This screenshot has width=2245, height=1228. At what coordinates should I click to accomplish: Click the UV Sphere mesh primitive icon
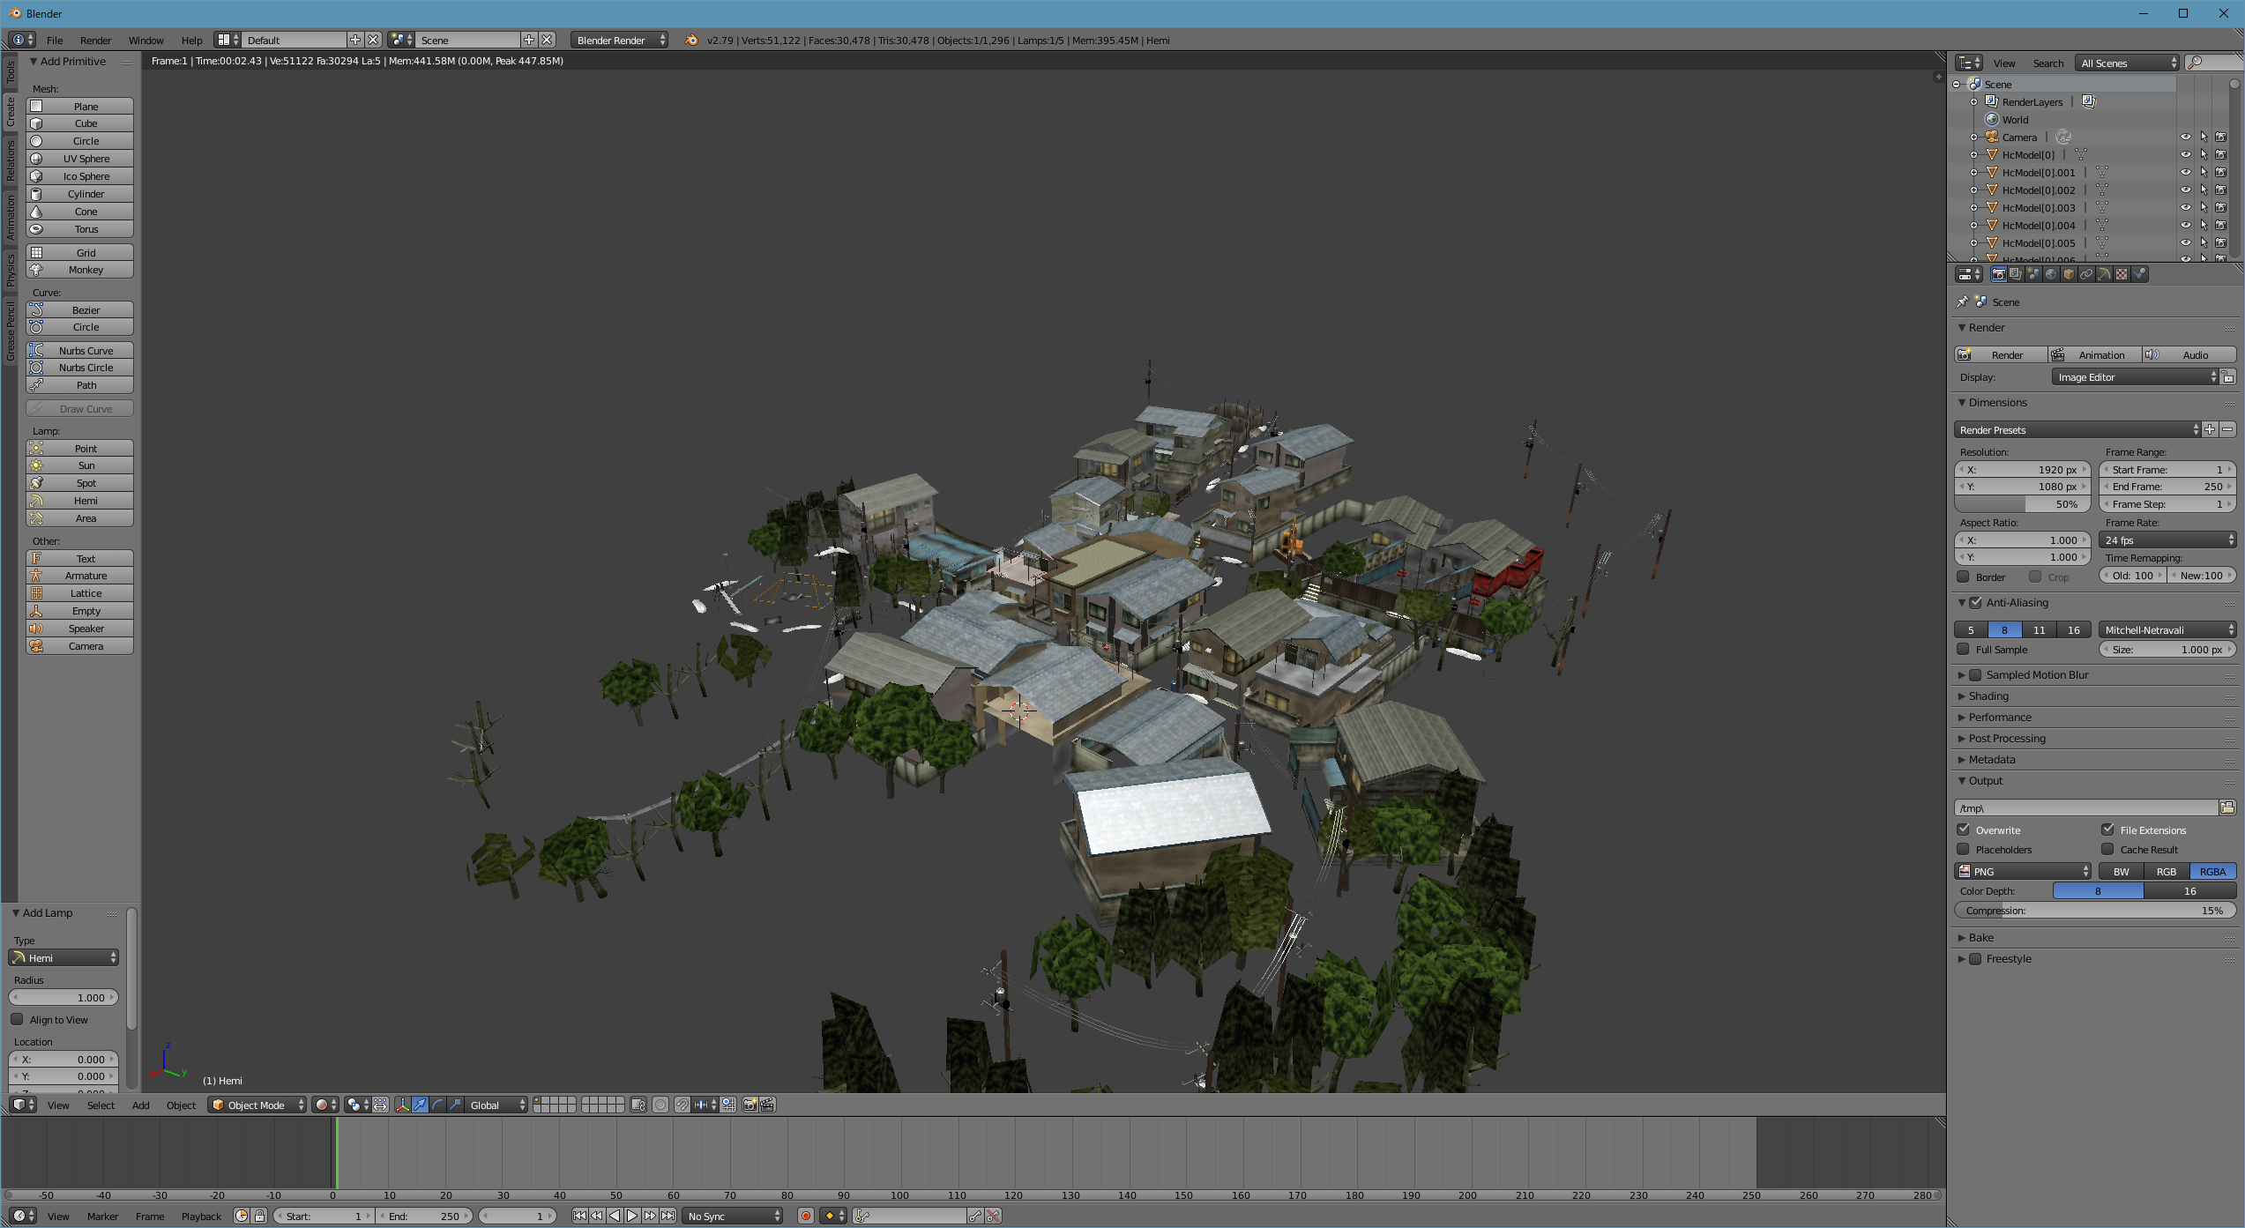pyautogui.click(x=38, y=159)
